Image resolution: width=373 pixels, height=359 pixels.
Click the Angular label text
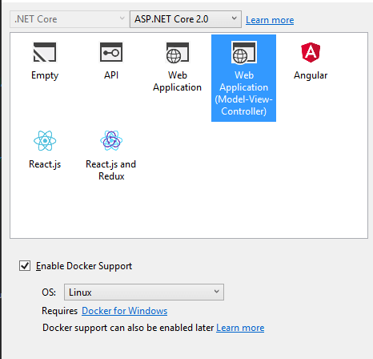[x=311, y=75]
